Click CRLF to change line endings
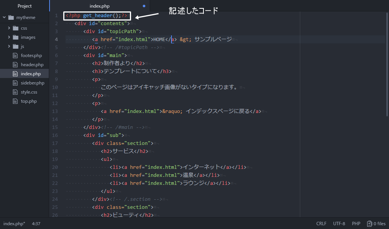This screenshot has height=229, width=389. [x=321, y=224]
